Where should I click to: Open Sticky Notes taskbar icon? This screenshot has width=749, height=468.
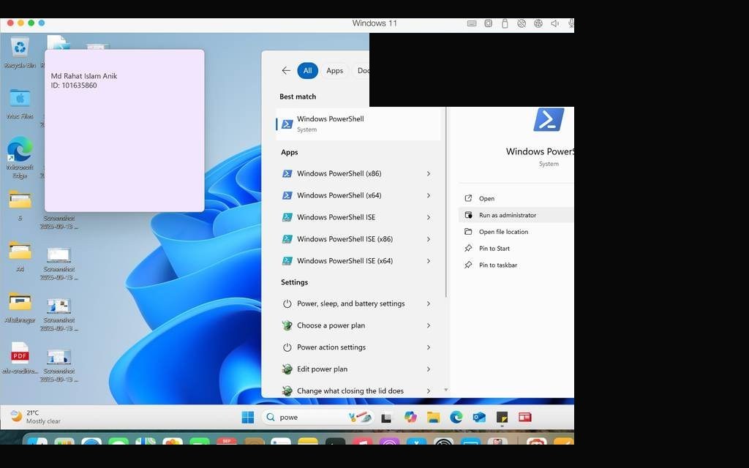tap(502, 418)
